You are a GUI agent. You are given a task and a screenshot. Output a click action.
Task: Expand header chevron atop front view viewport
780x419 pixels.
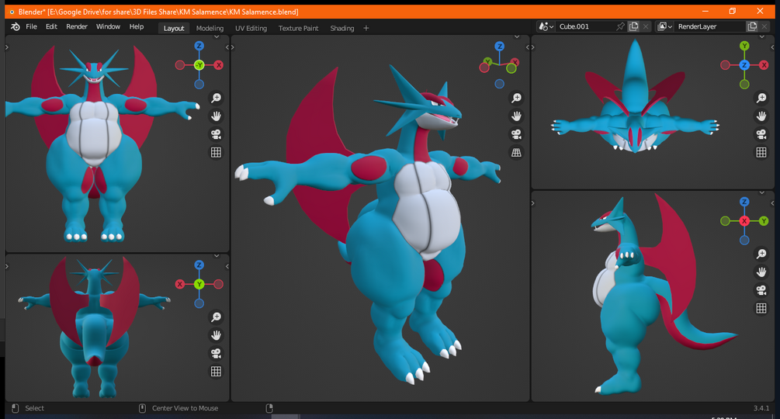click(217, 36)
